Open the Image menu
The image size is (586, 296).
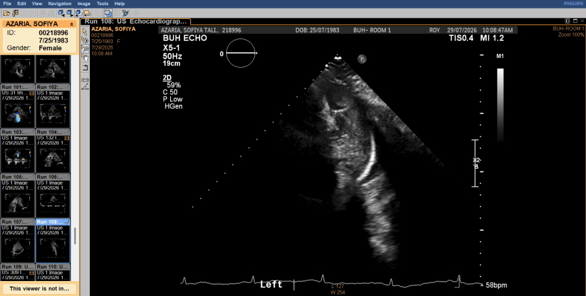coord(83,3)
